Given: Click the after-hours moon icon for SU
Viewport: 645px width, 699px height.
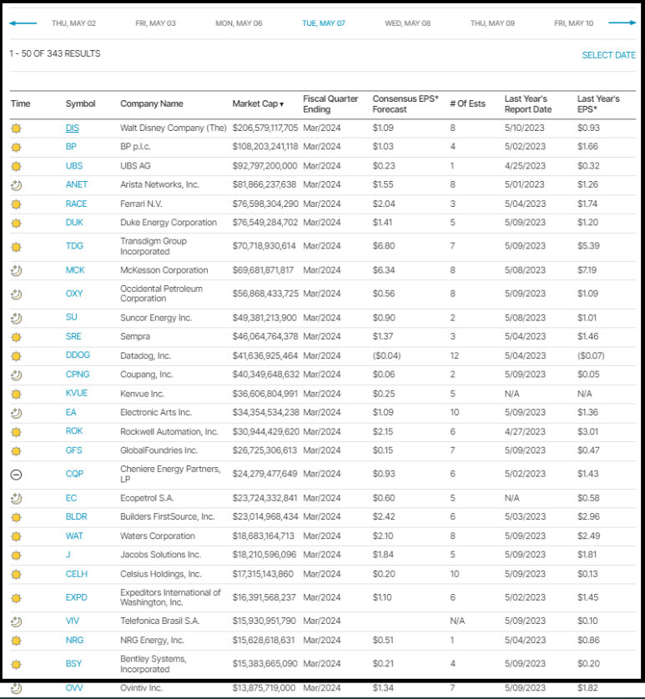Looking at the screenshot, I should click(16, 319).
